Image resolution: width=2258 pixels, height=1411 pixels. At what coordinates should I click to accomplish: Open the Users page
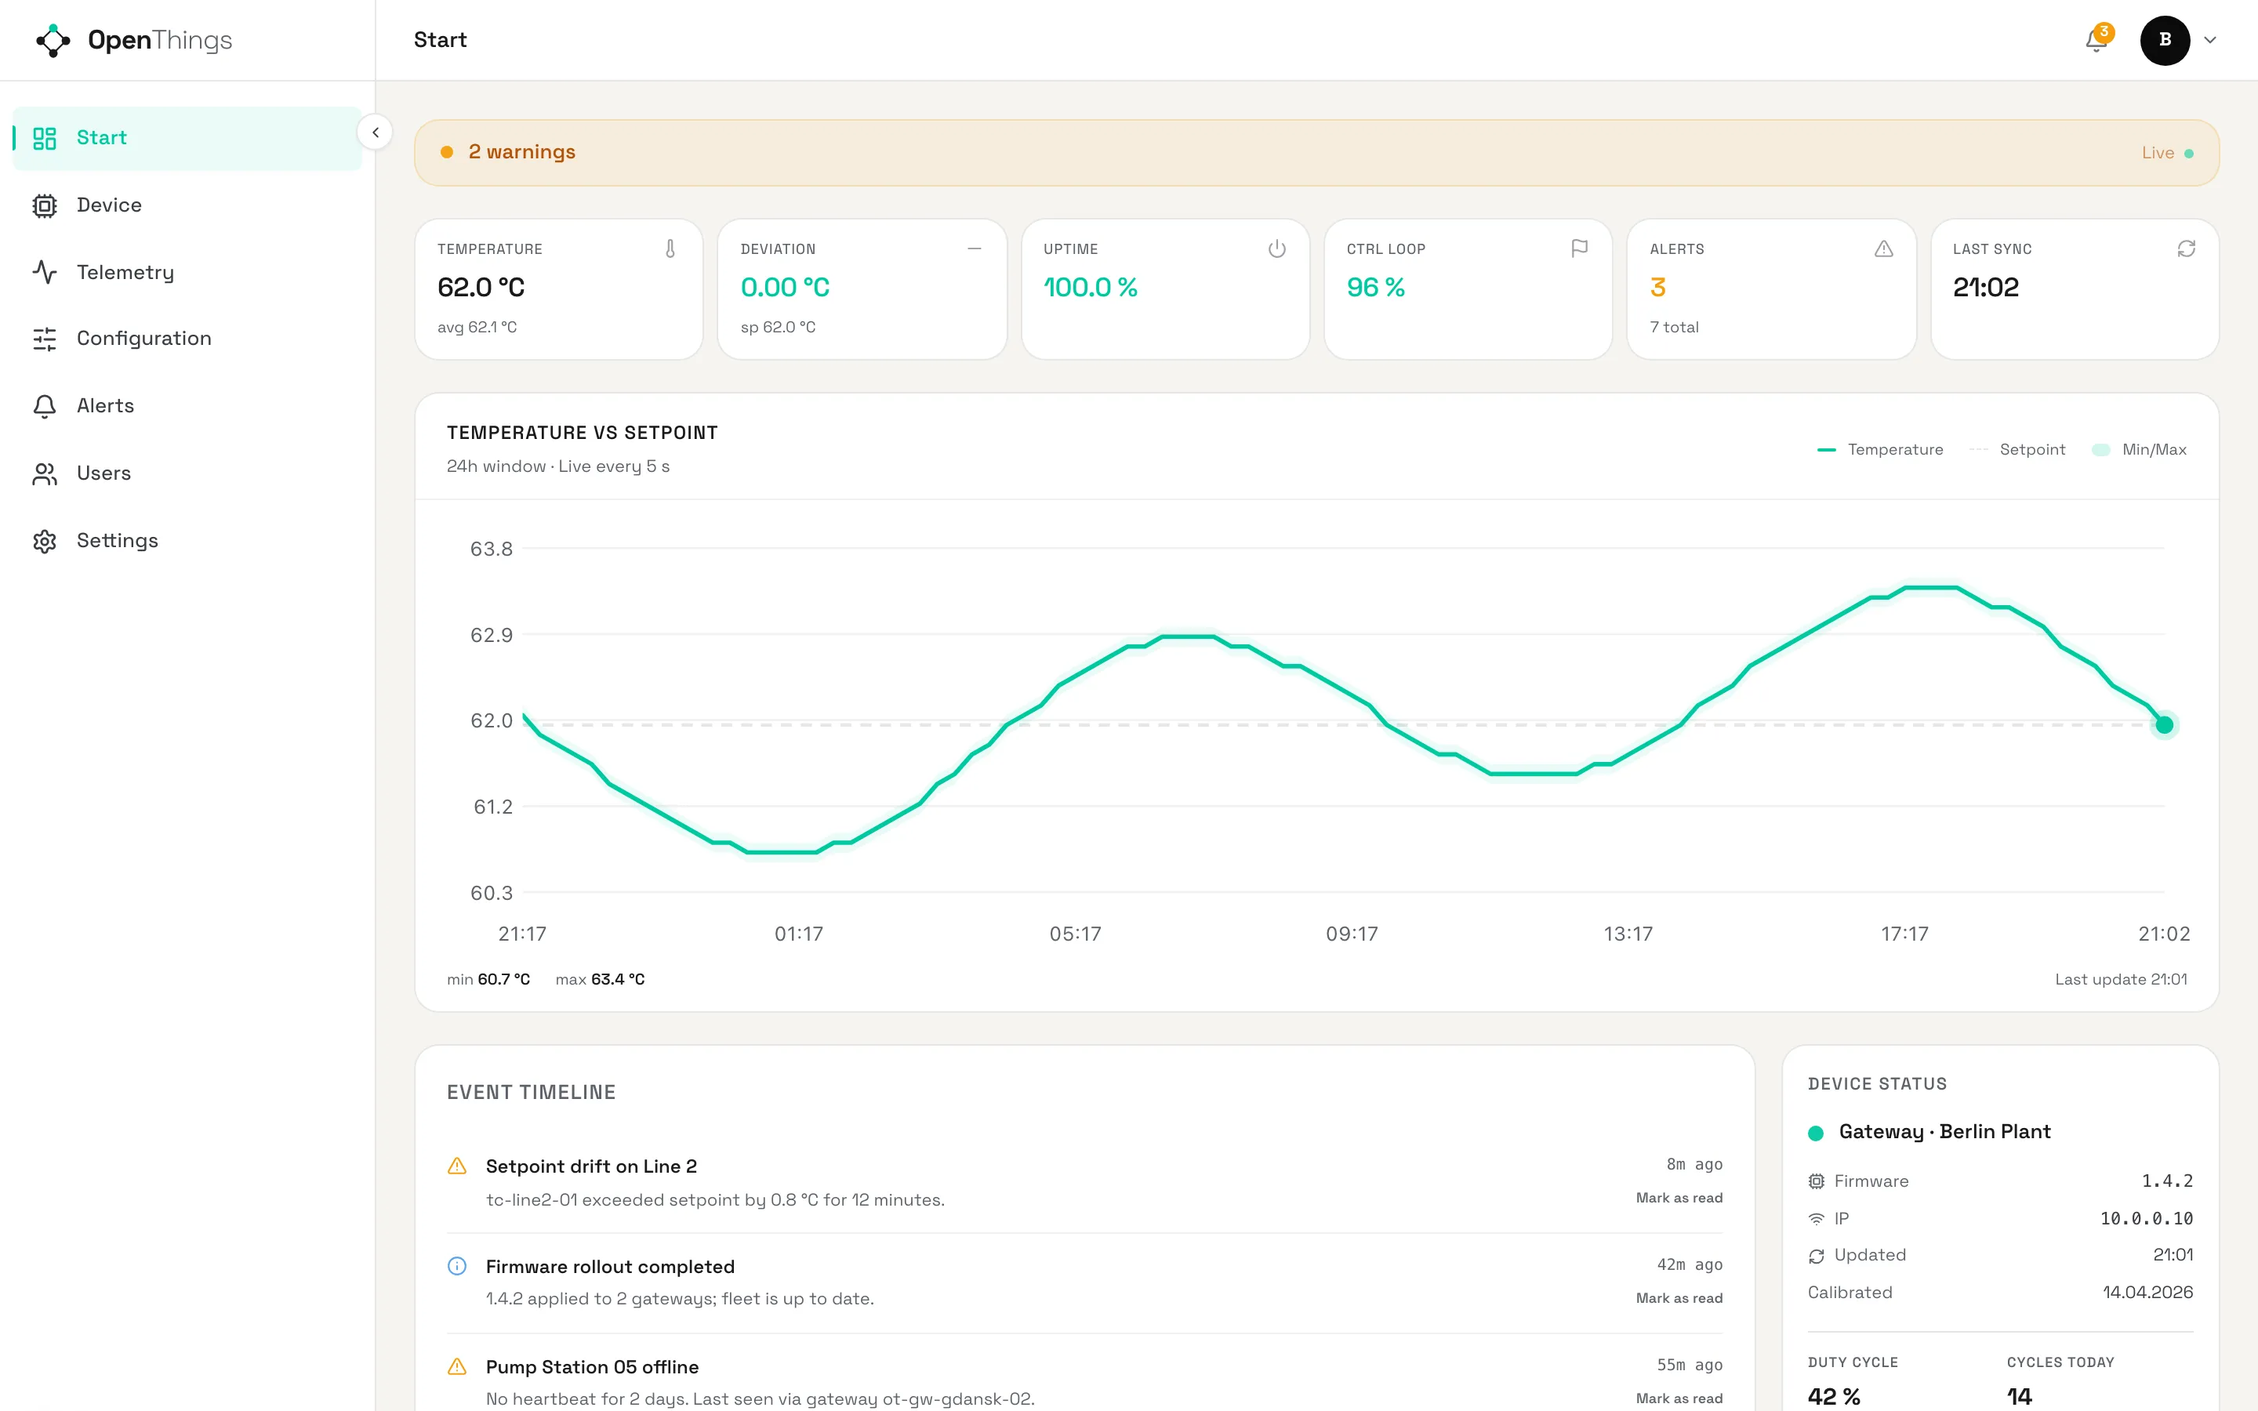point(187,473)
